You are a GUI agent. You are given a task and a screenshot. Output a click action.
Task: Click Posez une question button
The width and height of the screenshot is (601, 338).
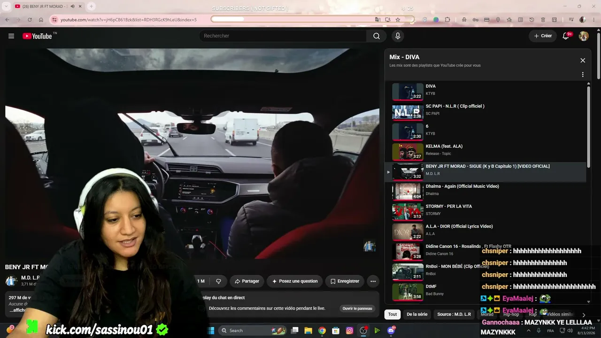tap(294, 281)
